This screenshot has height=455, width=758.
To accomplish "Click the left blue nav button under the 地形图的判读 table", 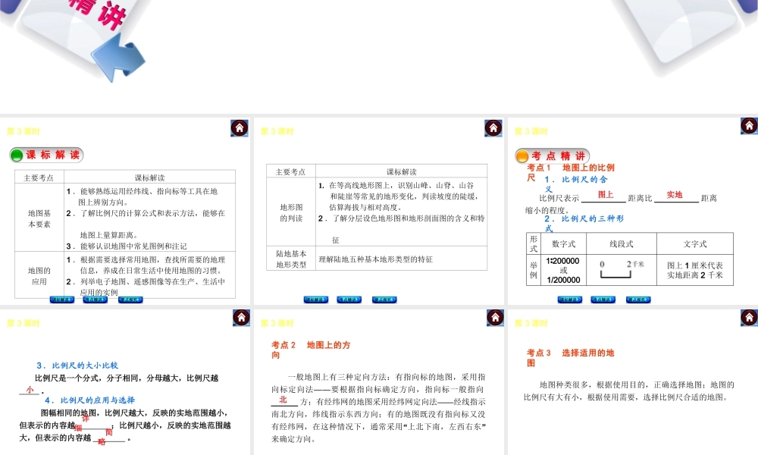I will 315,300.
